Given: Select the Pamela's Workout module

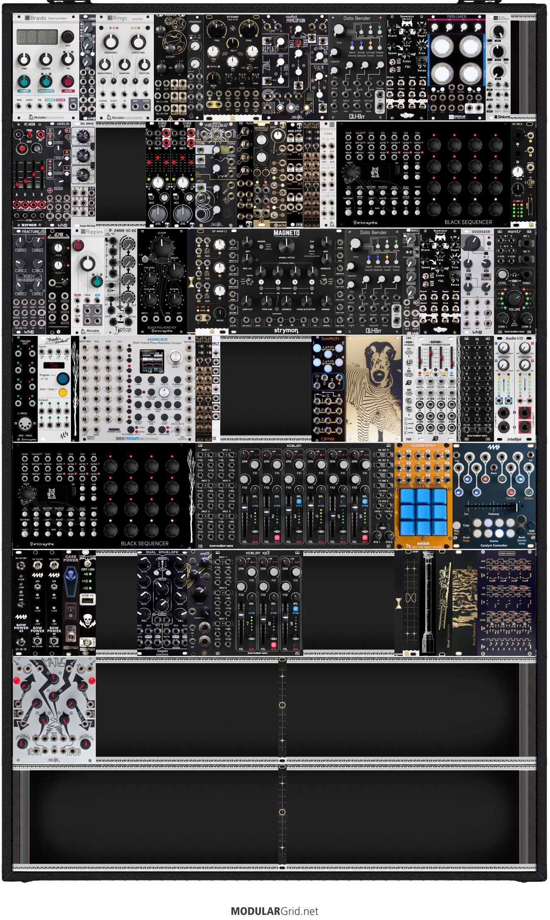Looking at the screenshot, I should [54, 389].
